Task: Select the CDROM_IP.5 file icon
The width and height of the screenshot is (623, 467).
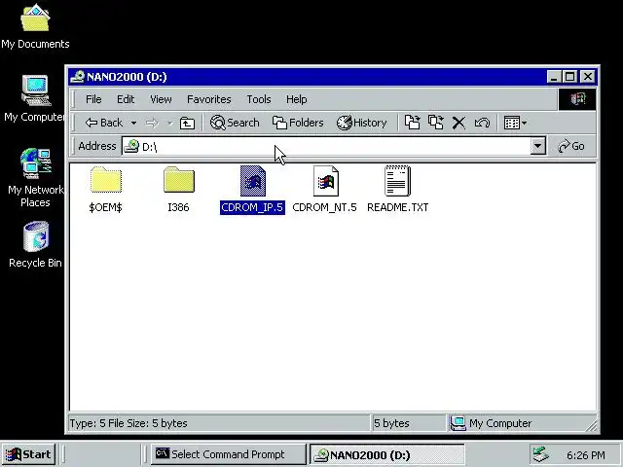Action: 253,181
